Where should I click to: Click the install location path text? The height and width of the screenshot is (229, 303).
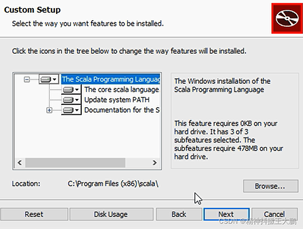(113, 184)
